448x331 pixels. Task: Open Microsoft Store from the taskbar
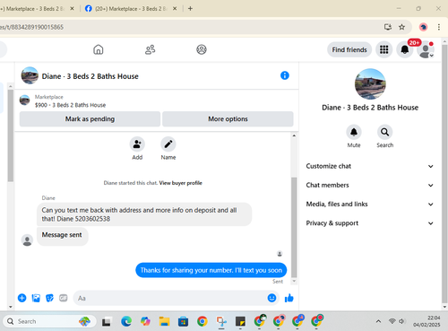(x=183, y=321)
